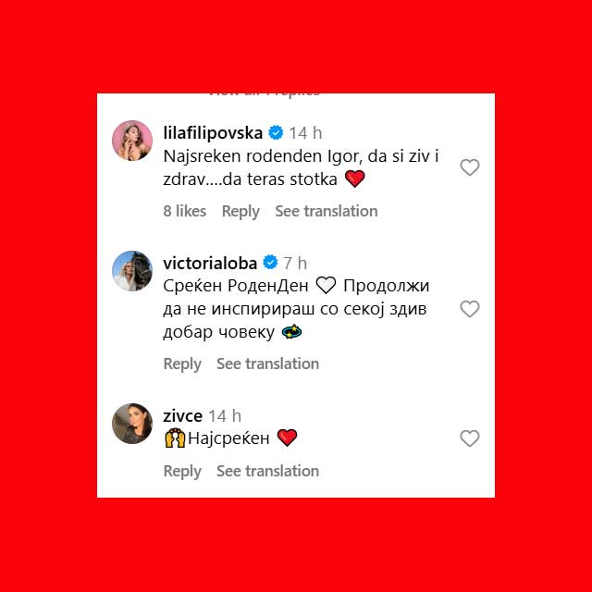The width and height of the screenshot is (592, 592).
Task: Click the 7 h timestamp on victorialoba's comment
Action: pyautogui.click(x=295, y=263)
